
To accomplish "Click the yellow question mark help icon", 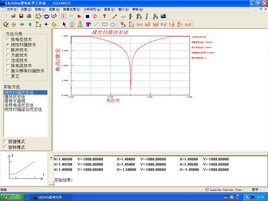I will click(104, 16).
